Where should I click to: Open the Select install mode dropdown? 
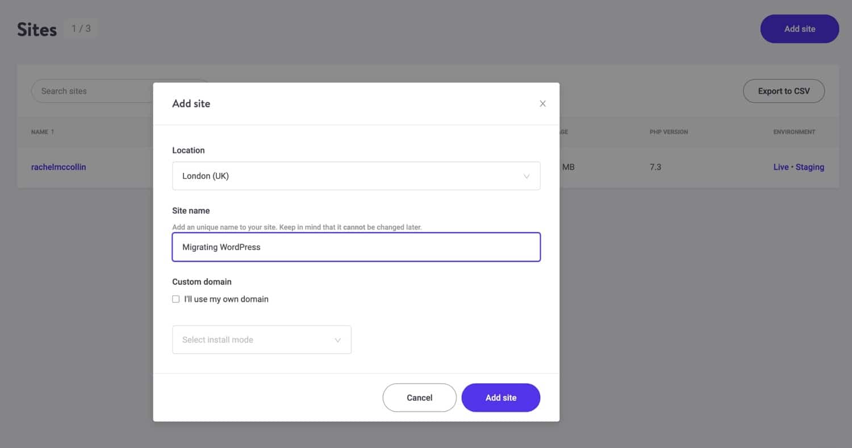pos(261,339)
